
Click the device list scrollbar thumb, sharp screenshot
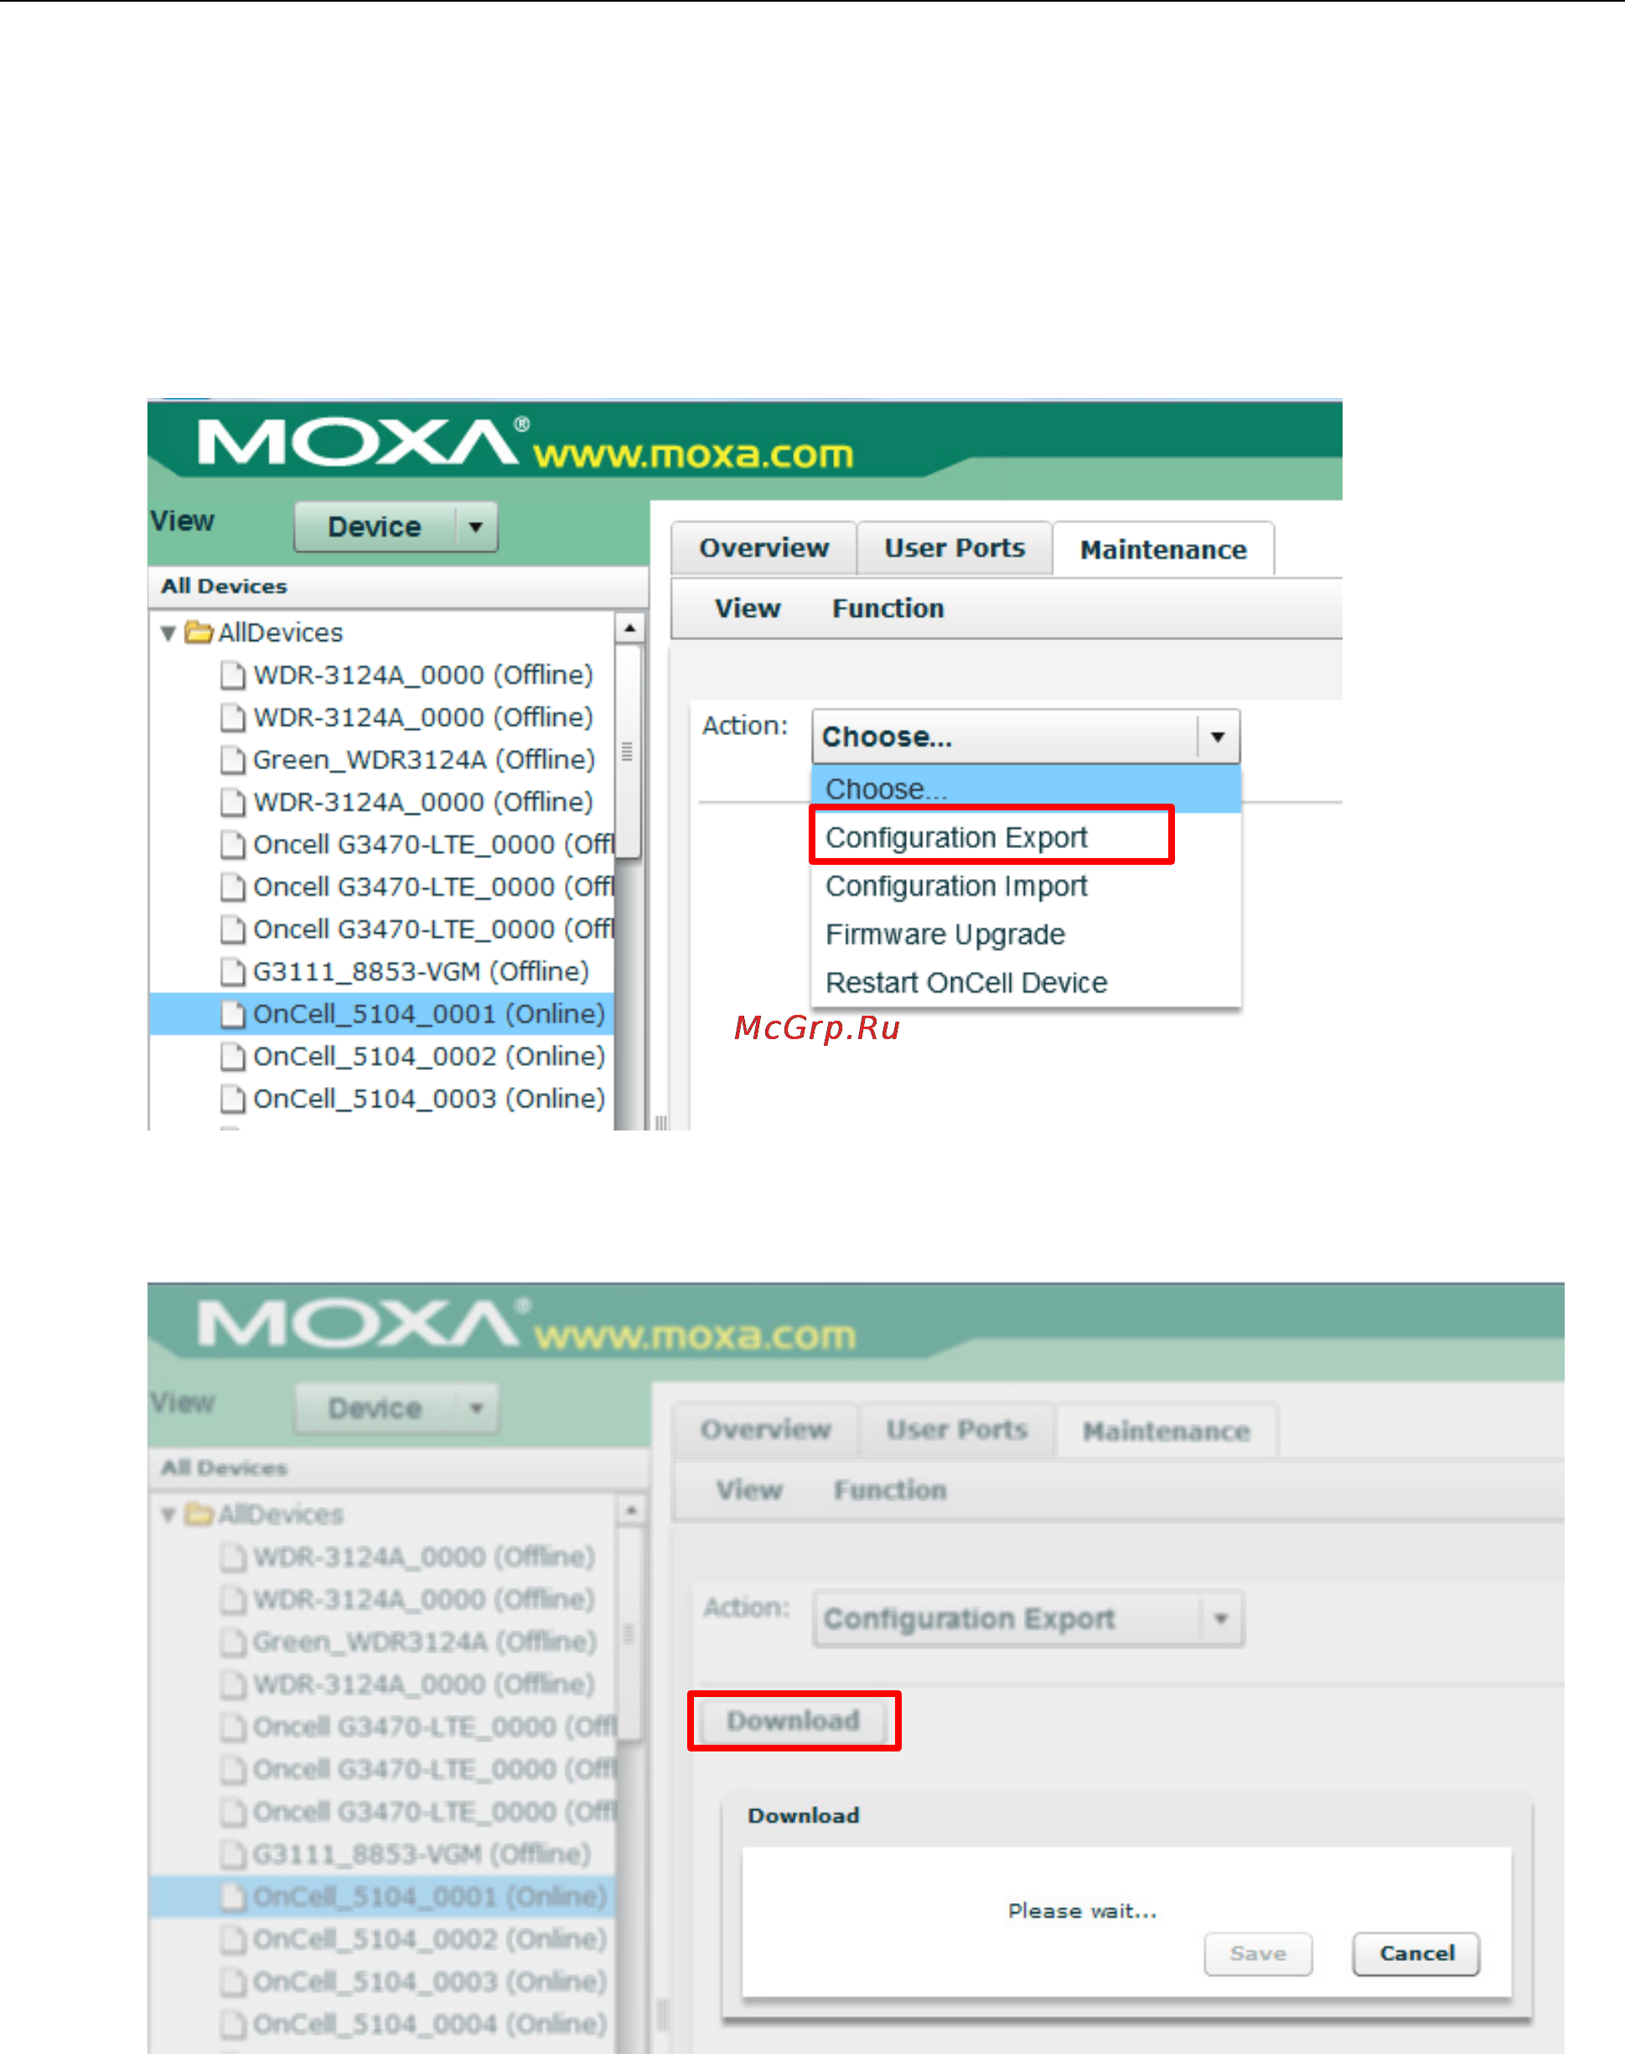(628, 752)
